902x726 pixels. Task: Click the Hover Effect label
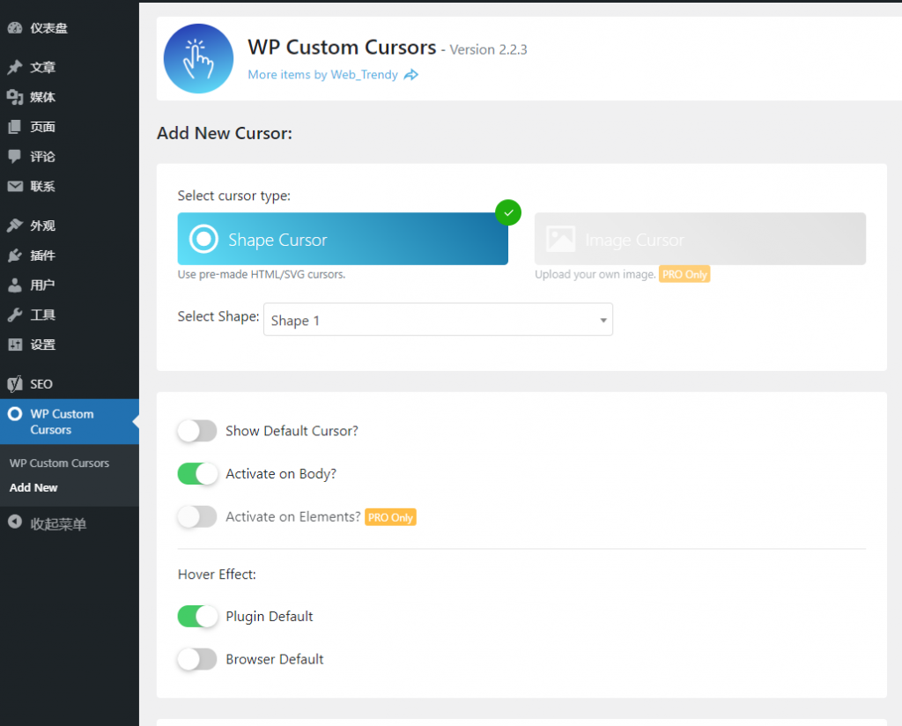point(217,574)
